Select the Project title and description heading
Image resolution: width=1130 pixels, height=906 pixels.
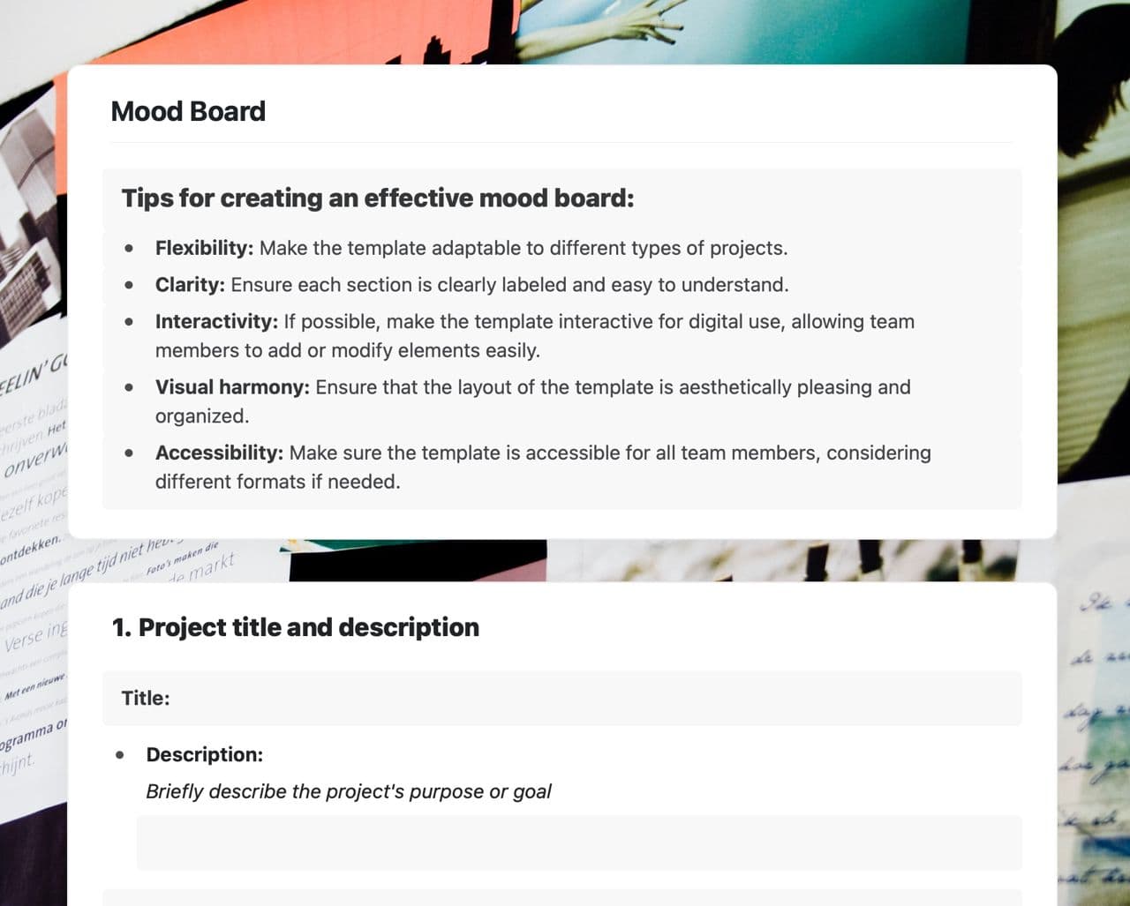point(296,627)
